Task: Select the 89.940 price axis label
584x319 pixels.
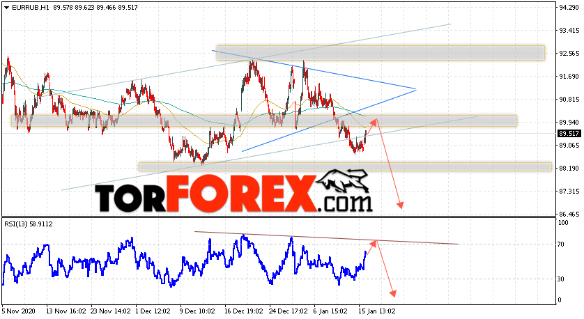Action: point(569,122)
